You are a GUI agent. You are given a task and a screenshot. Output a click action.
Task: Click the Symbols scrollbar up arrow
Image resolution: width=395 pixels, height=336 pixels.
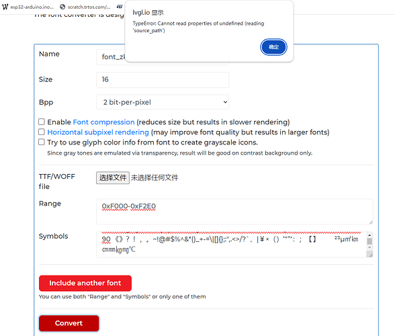click(x=369, y=235)
